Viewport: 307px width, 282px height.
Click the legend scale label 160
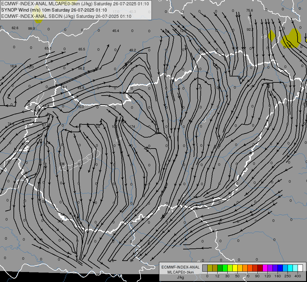278,276
